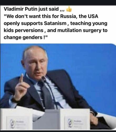Image resolution: width=116 pixels, height=132 pixels.
Task: Select the "Vladimir Putin just said" heading text
Action: (31, 9)
